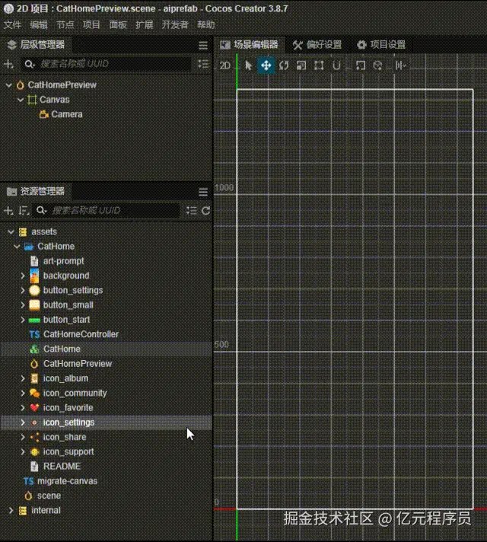487x542 pixels.
Task: Expand the icon_album asset
Action: click(23, 378)
